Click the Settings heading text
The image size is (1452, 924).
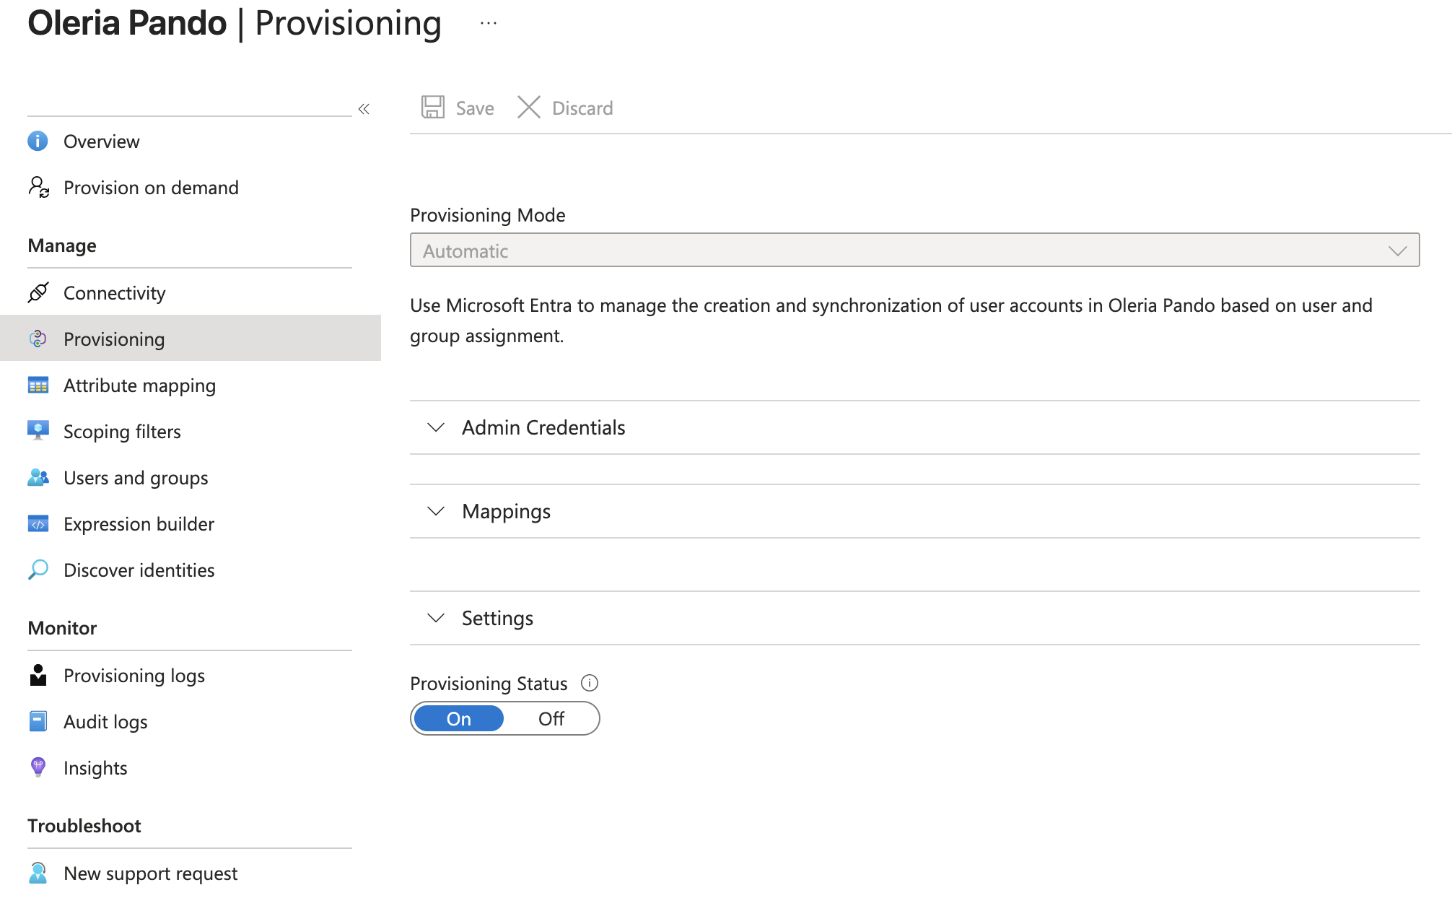tap(497, 618)
